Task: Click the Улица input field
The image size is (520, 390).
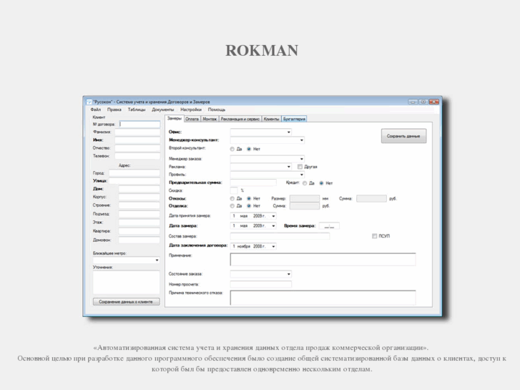Action: pyautogui.click(x=134, y=181)
